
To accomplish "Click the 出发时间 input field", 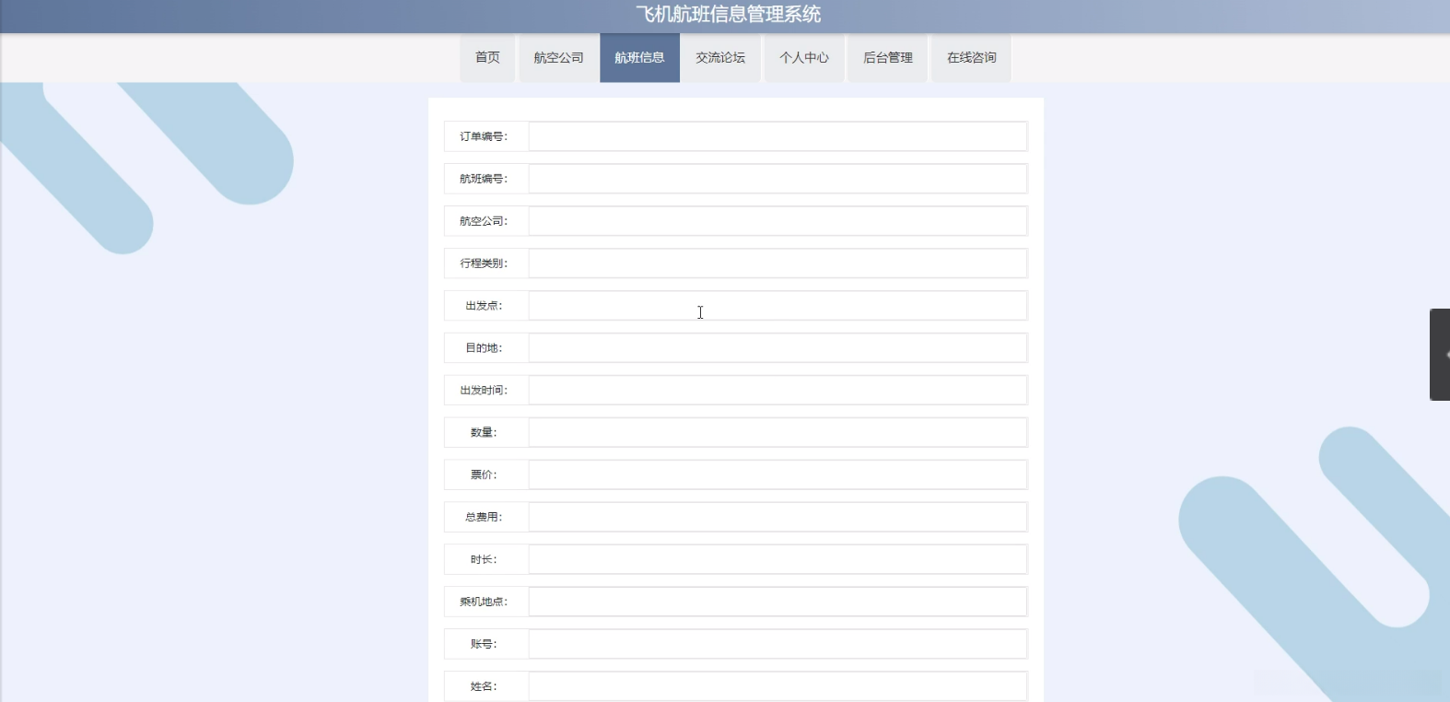I will click(778, 391).
